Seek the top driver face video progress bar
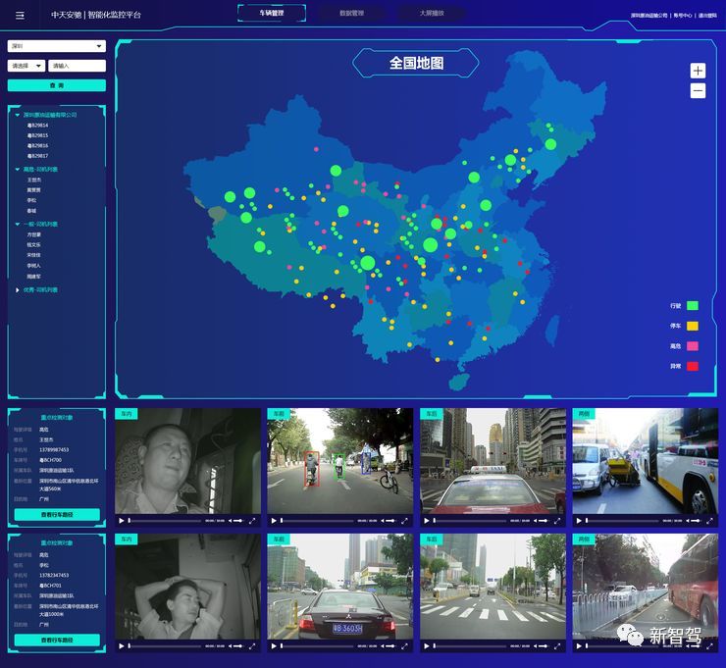 pos(165,521)
